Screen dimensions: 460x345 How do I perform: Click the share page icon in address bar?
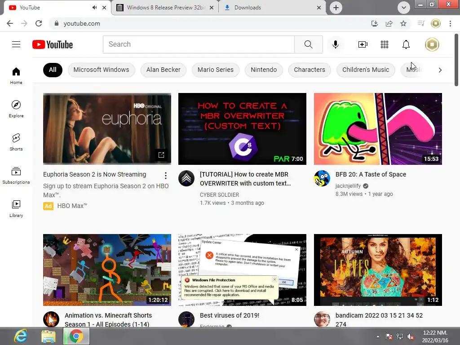(389, 23)
